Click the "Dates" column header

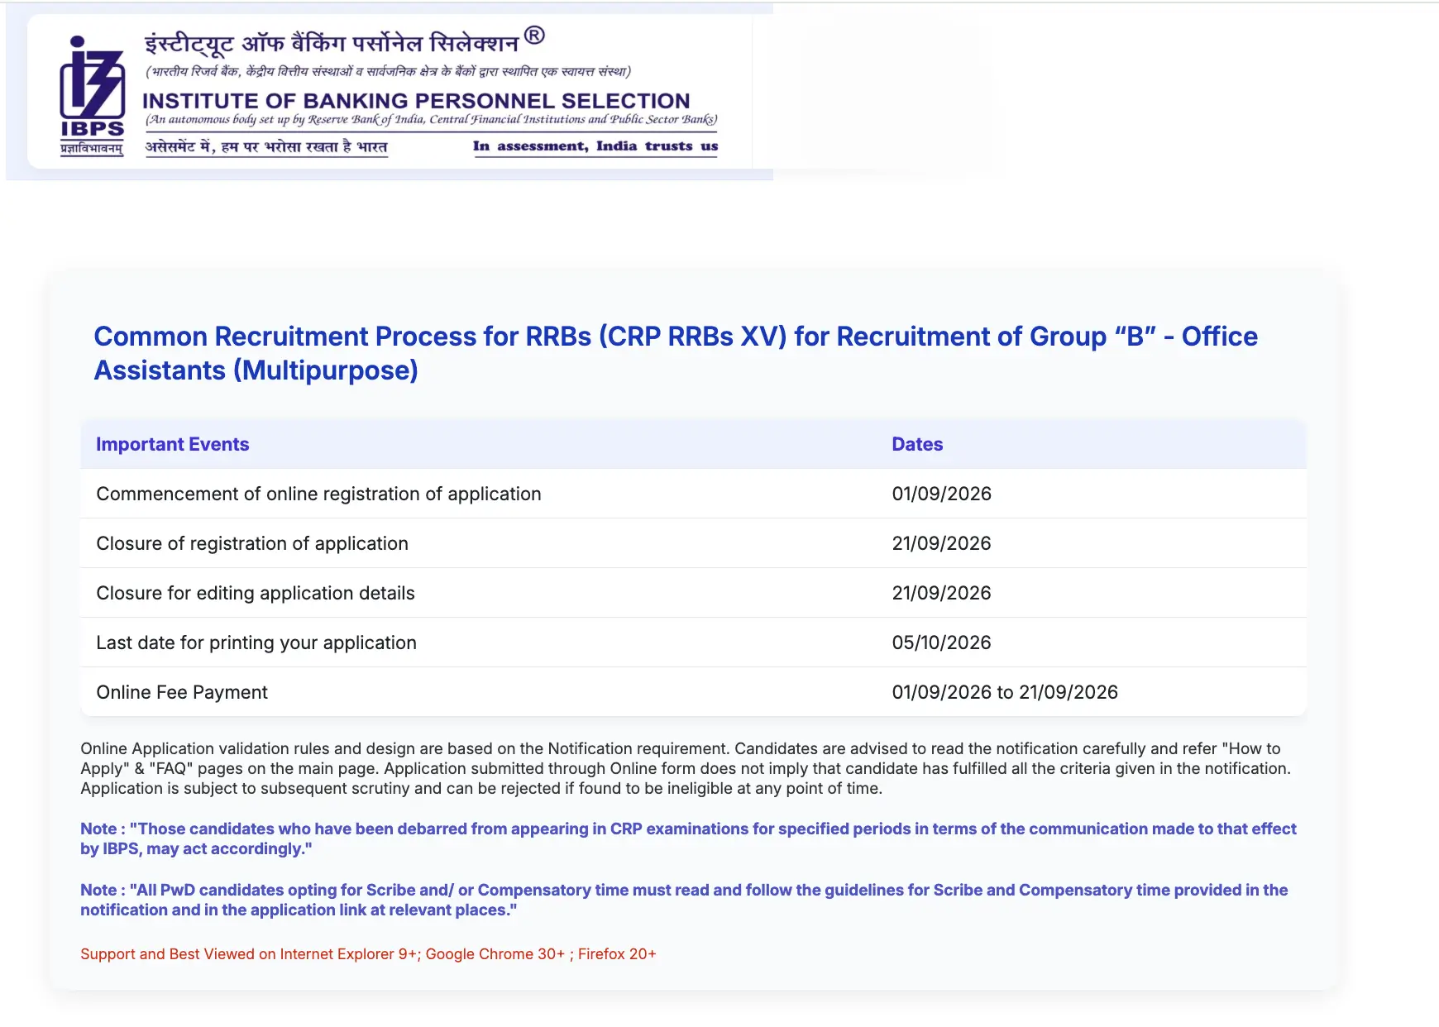[x=917, y=444]
